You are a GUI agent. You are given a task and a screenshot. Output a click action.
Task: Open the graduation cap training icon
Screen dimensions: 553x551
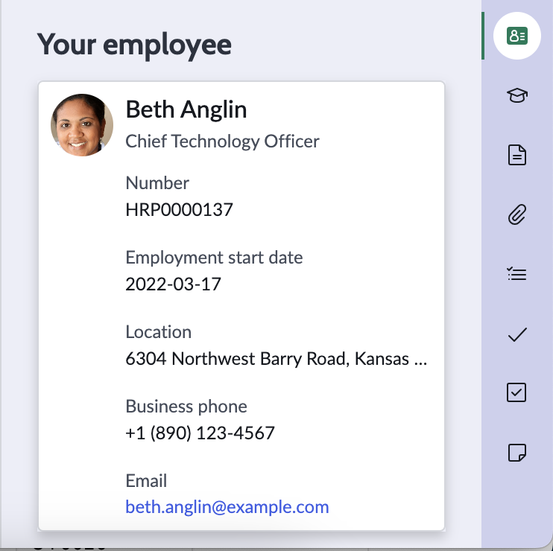point(517,95)
